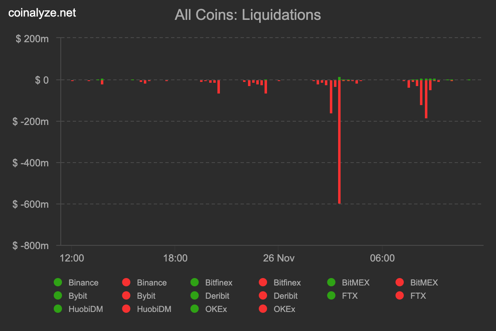Select green Deribit legend circle
Image resolution: width=496 pixels, height=331 pixels.
[x=195, y=296]
